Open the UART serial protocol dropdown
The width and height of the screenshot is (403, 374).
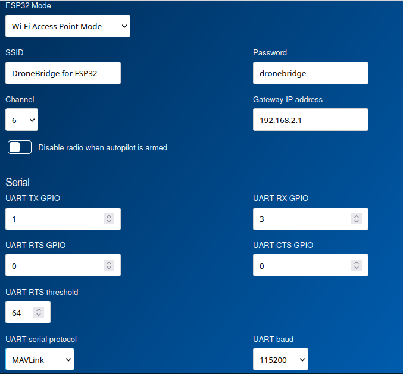point(39,360)
